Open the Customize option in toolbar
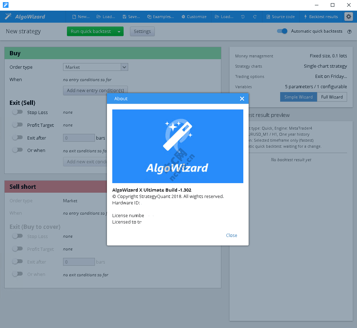Image resolution: width=357 pixels, height=328 pixels. click(194, 17)
